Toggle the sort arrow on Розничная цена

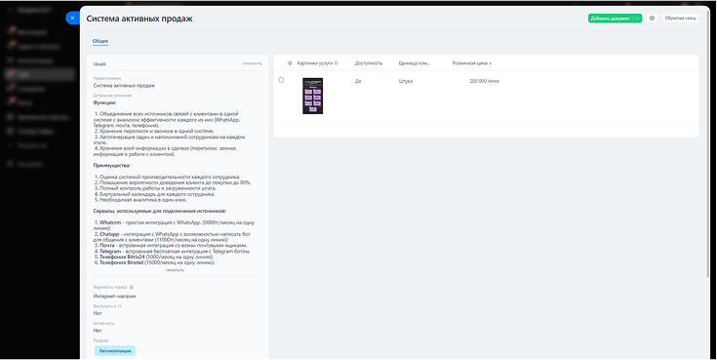(x=490, y=63)
